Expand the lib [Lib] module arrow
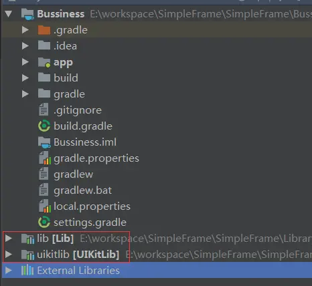The height and width of the screenshot is (286, 312). point(9,239)
